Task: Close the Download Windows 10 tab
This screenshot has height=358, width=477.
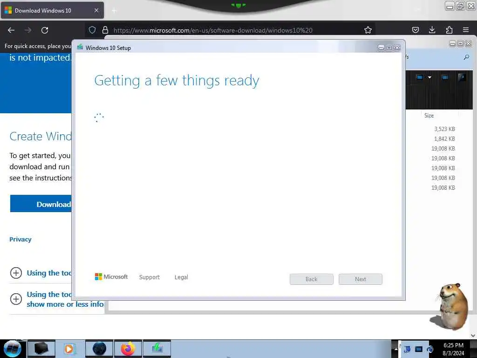Action: 96,10
